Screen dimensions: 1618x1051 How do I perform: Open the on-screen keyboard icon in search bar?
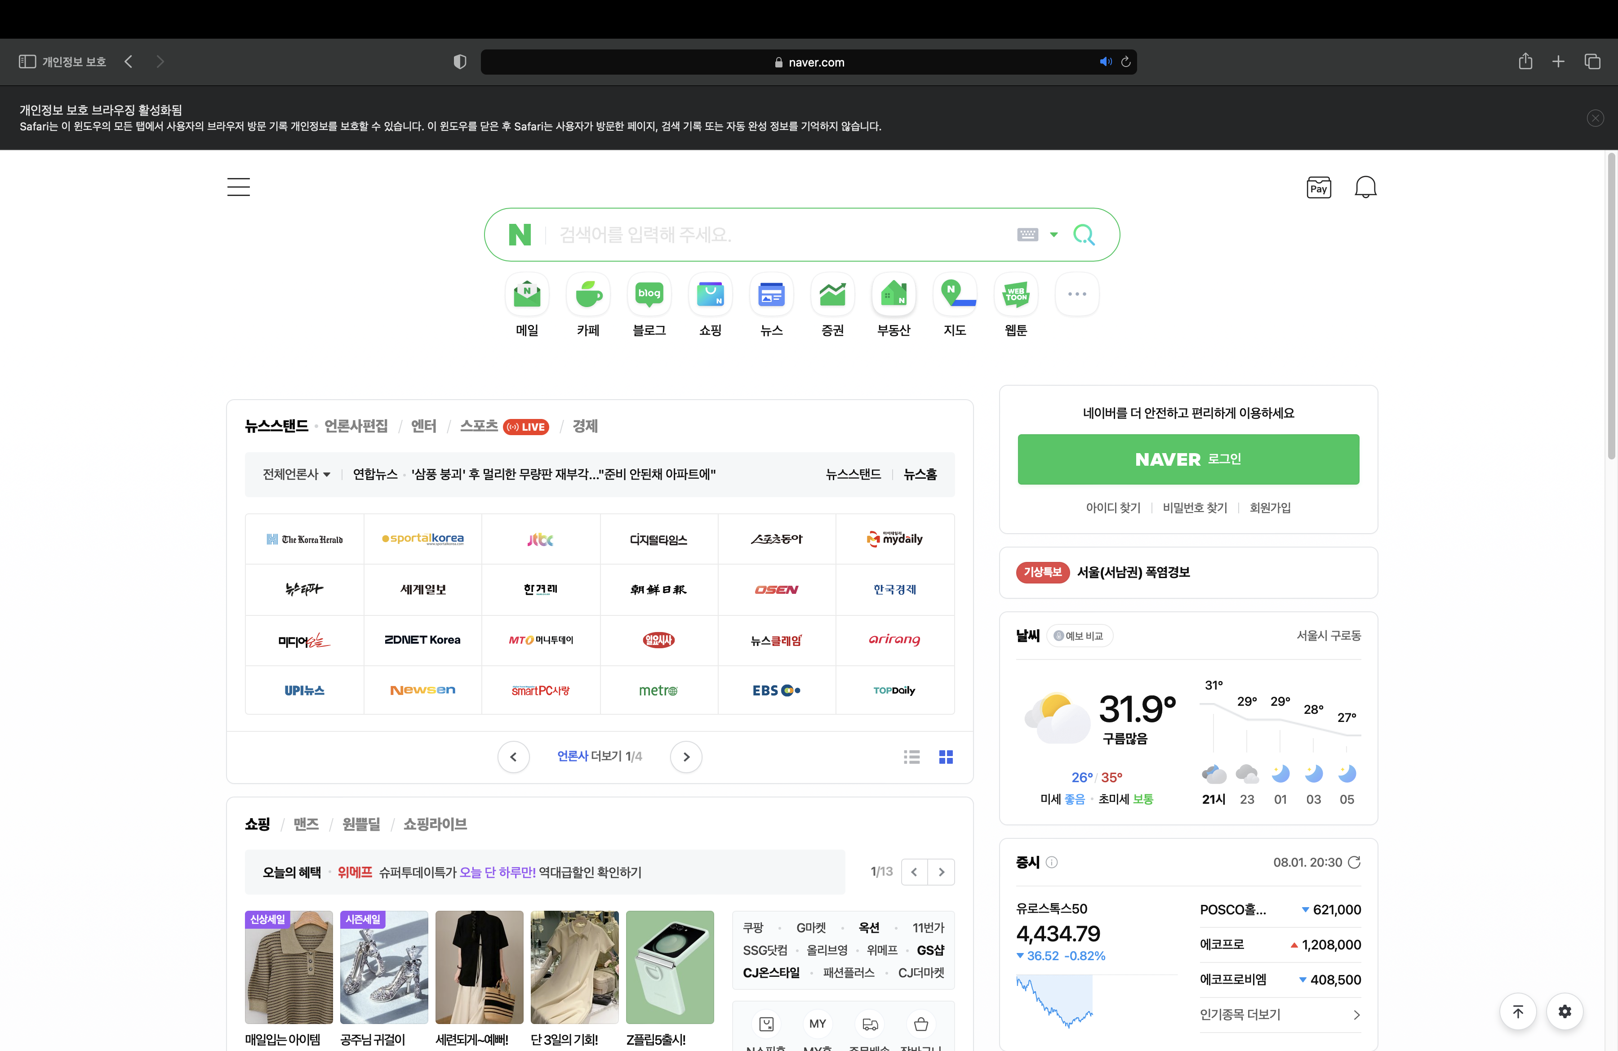point(1027,235)
